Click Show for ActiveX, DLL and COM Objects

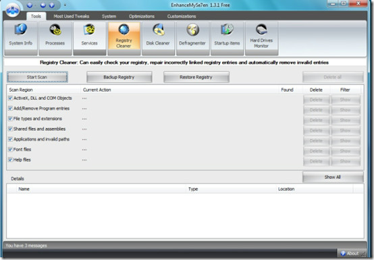pos(346,100)
